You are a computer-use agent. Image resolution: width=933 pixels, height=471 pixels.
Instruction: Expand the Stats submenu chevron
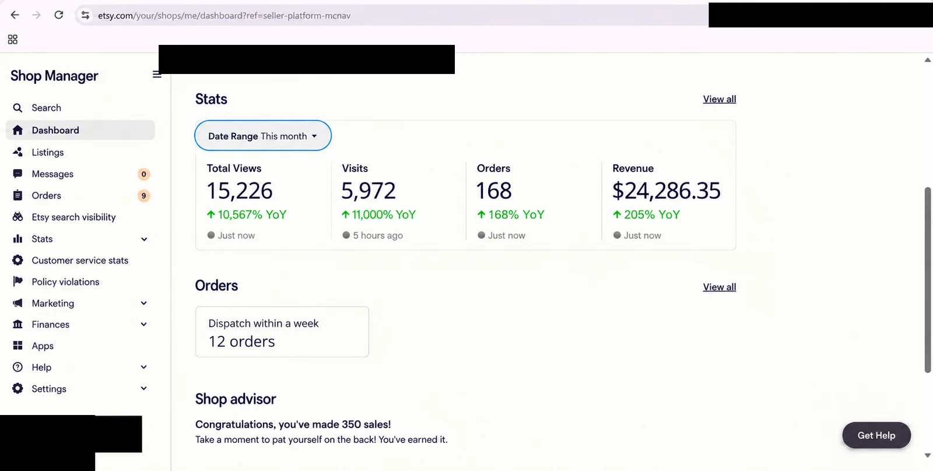pos(144,239)
